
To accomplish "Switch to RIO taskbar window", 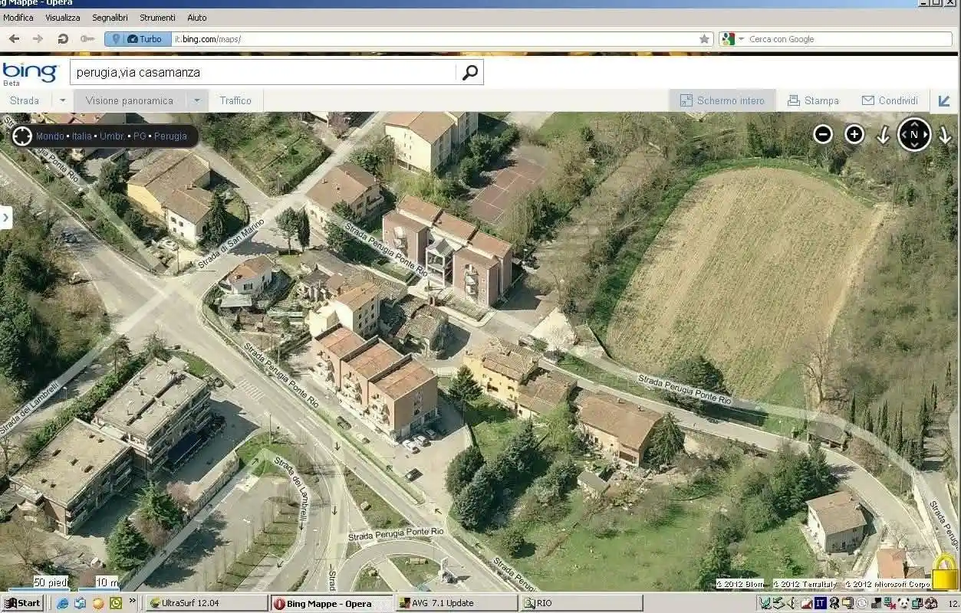I will tap(581, 603).
